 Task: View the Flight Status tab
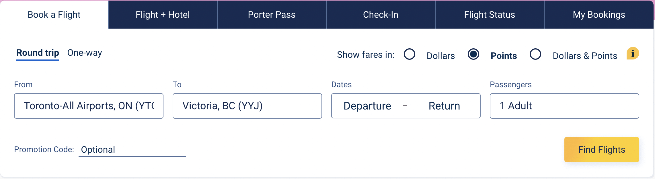[490, 15]
